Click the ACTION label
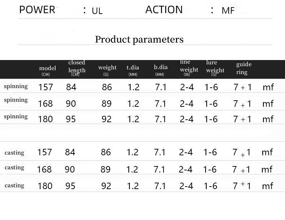285x220 pixels. click(x=164, y=10)
